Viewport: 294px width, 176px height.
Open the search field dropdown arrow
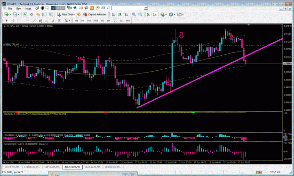pyautogui.click(x=146, y=8)
